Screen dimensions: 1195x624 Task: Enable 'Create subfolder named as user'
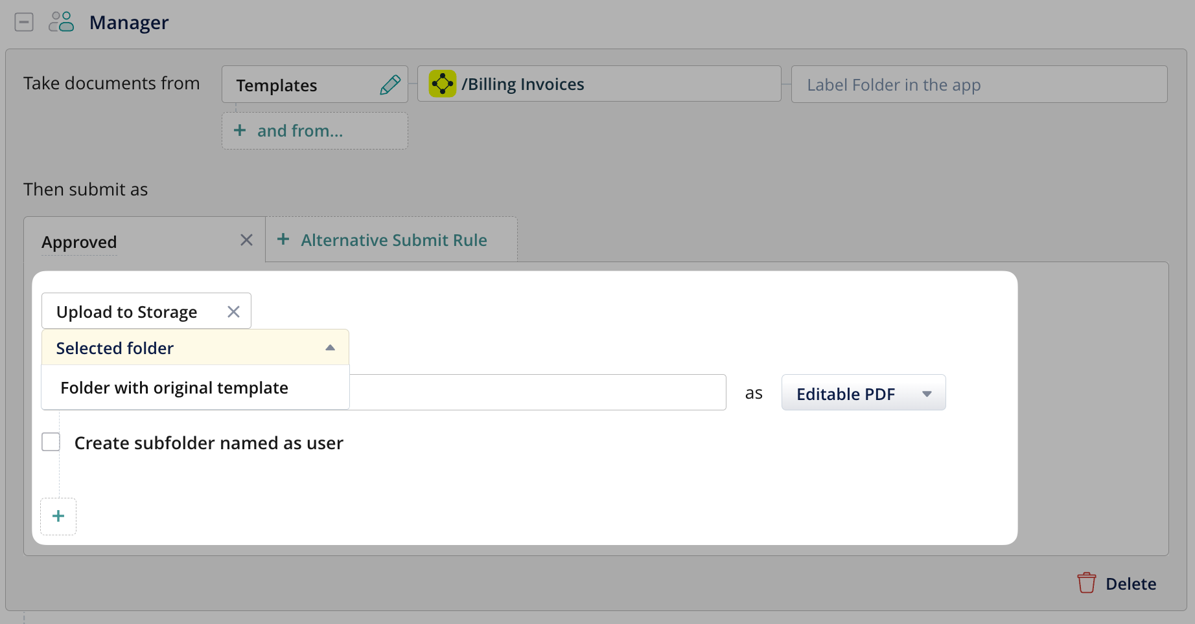pos(51,442)
